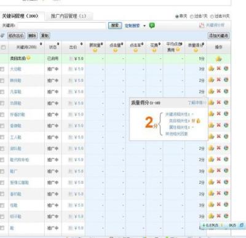246x238 pixels.
Task: Check the box for the 大码鞋 keyword
Action: pos(2,69)
